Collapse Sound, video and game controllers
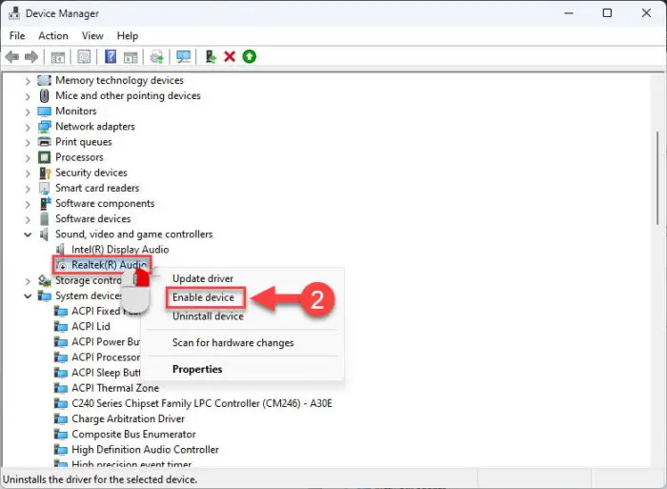The image size is (667, 489). 28,234
